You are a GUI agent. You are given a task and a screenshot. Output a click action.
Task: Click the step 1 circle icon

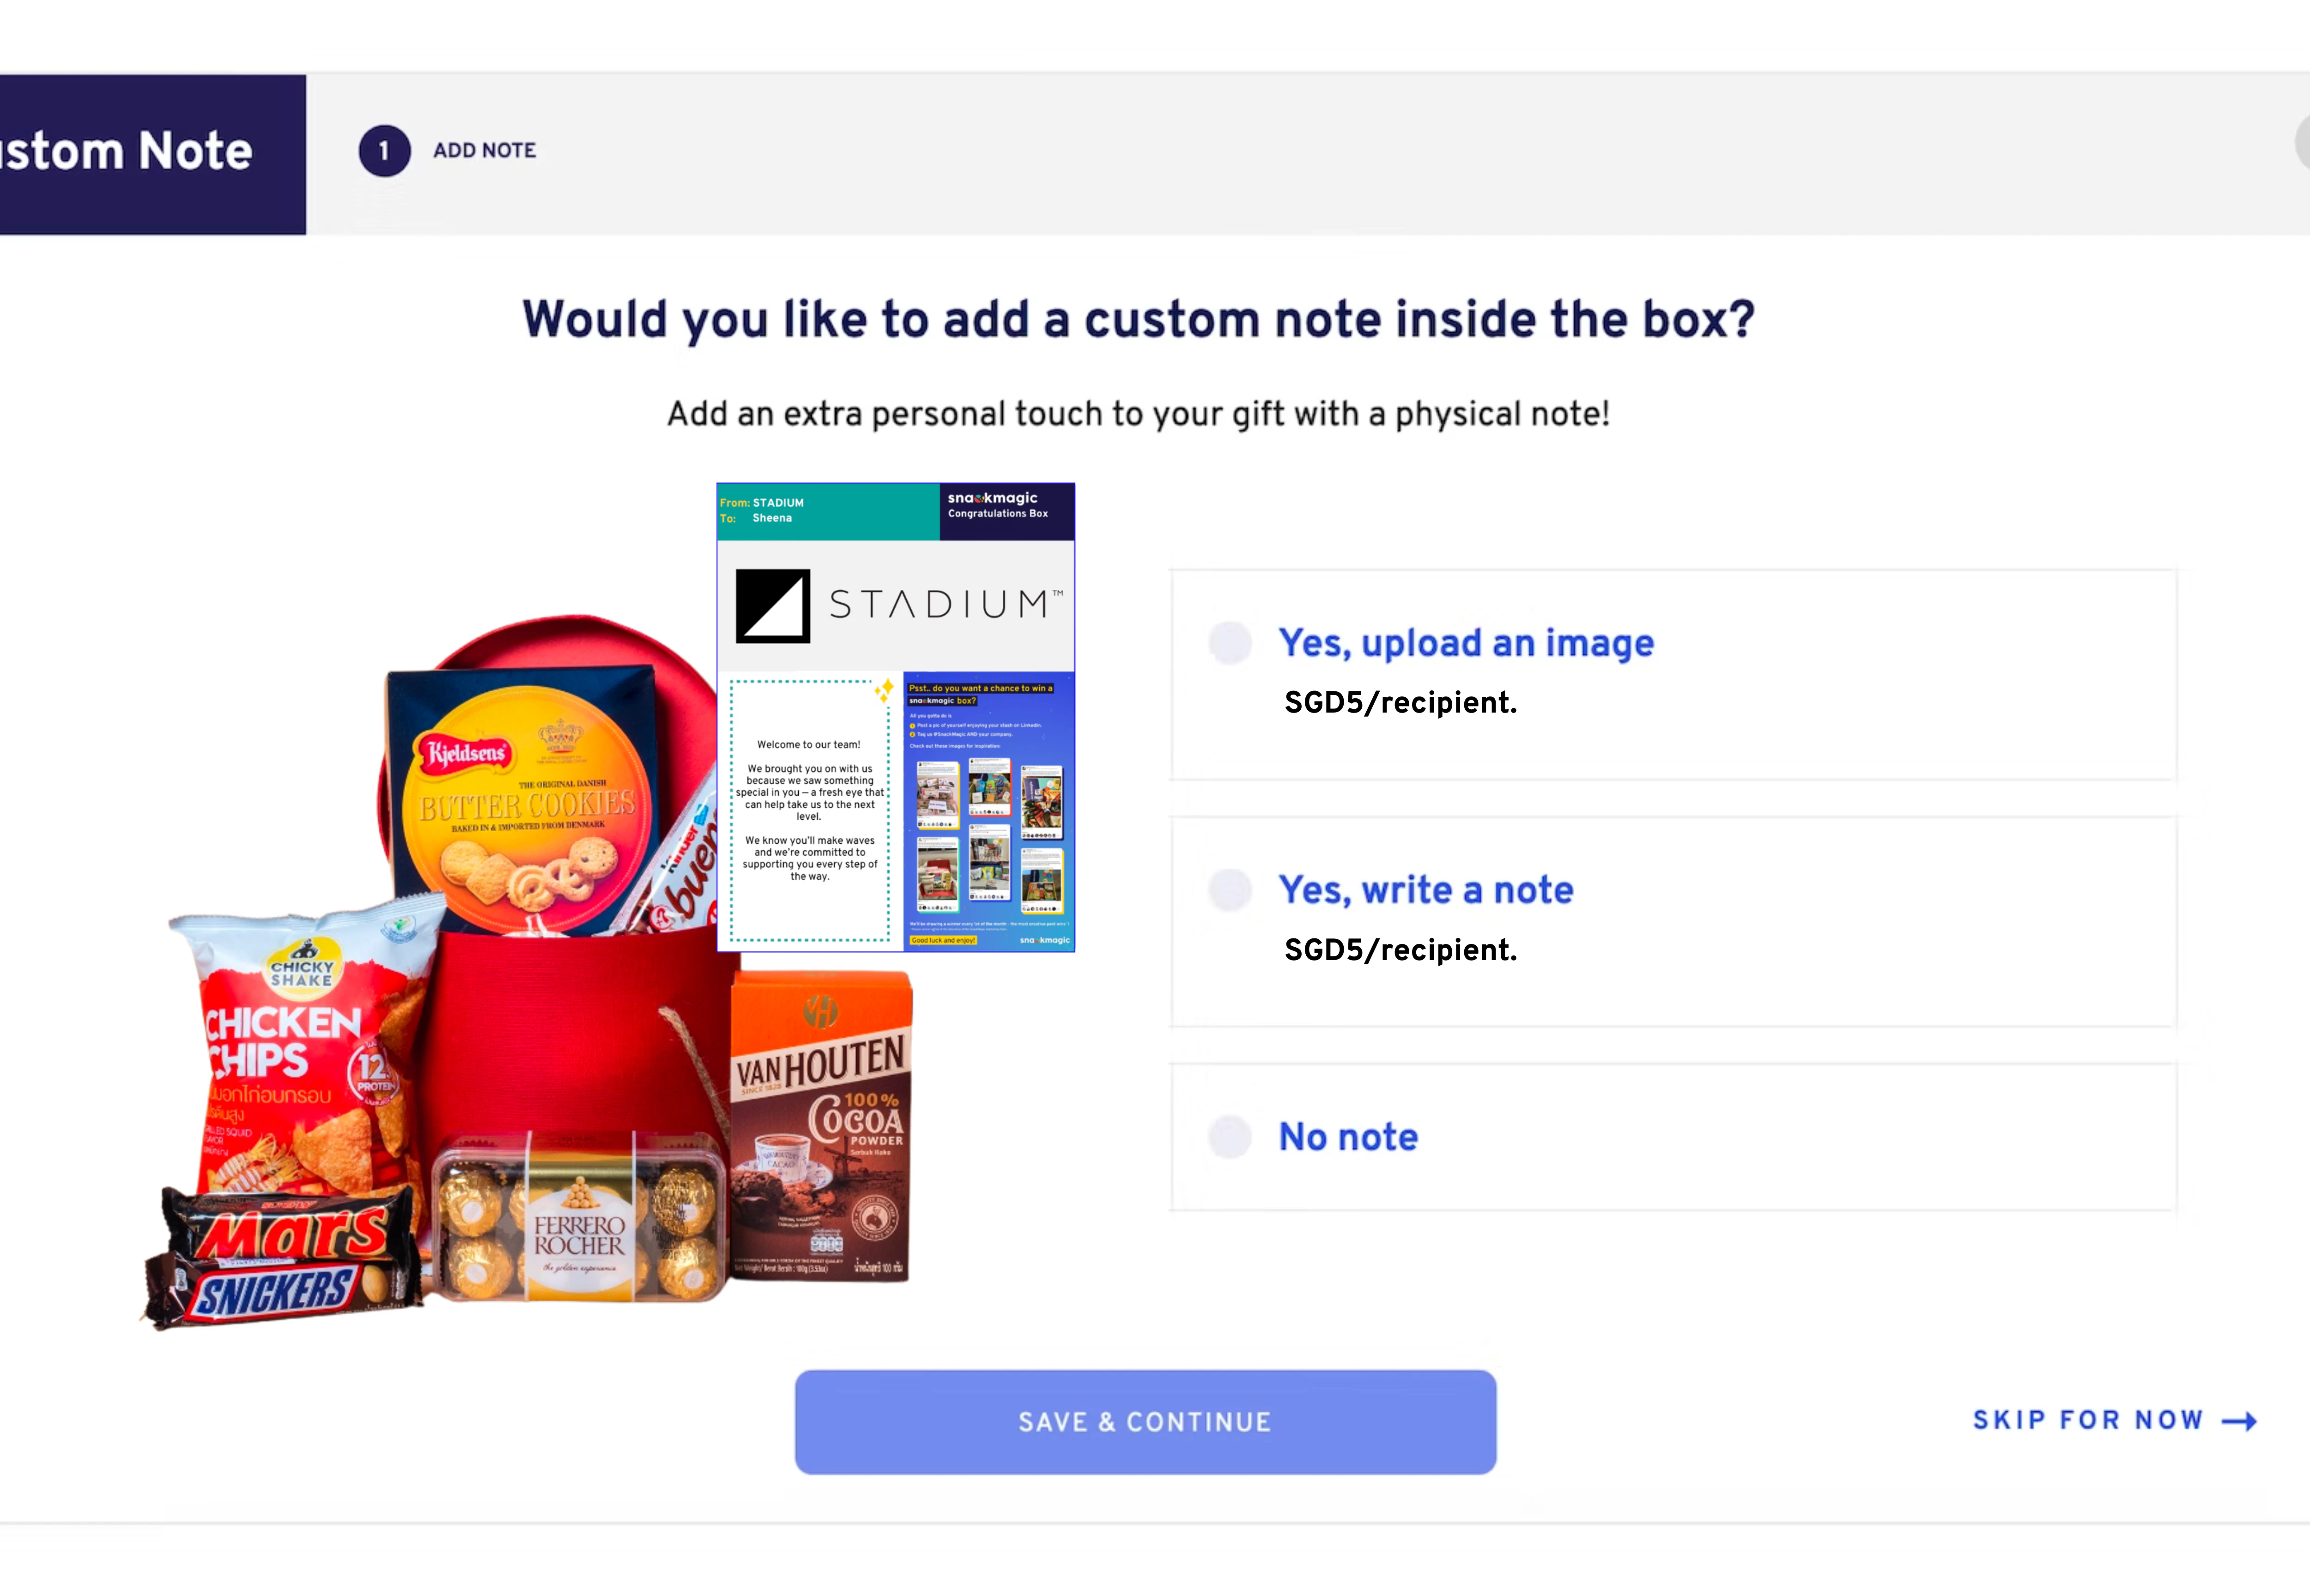(x=384, y=151)
